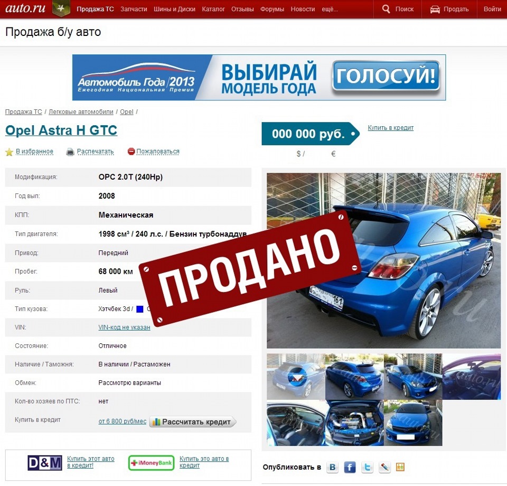Click the car sell icon
This screenshot has height=486, width=507.
click(435, 9)
